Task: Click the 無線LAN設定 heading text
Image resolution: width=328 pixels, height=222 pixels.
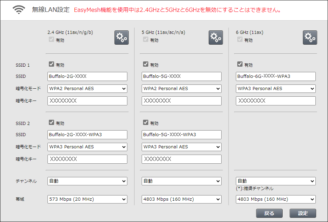Action: (x=51, y=10)
